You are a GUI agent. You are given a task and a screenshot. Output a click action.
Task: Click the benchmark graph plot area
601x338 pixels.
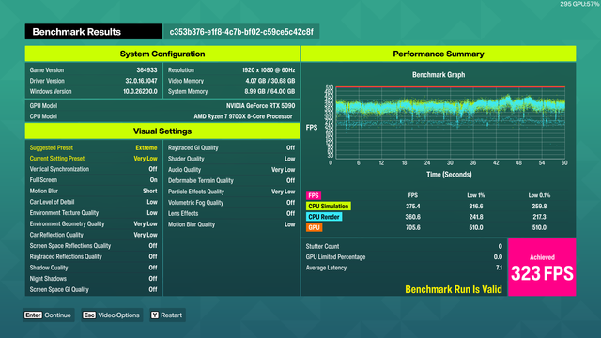pyautogui.click(x=451, y=123)
